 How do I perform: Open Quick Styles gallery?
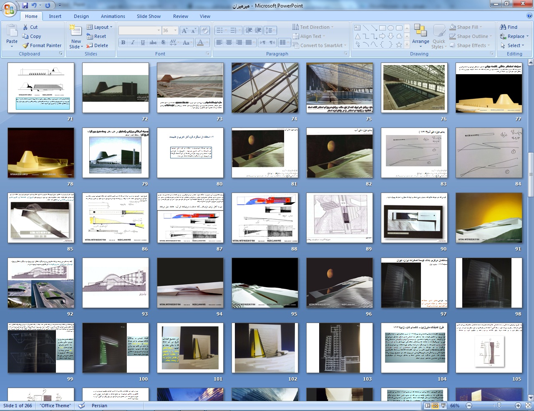pyautogui.click(x=438, y=37)
